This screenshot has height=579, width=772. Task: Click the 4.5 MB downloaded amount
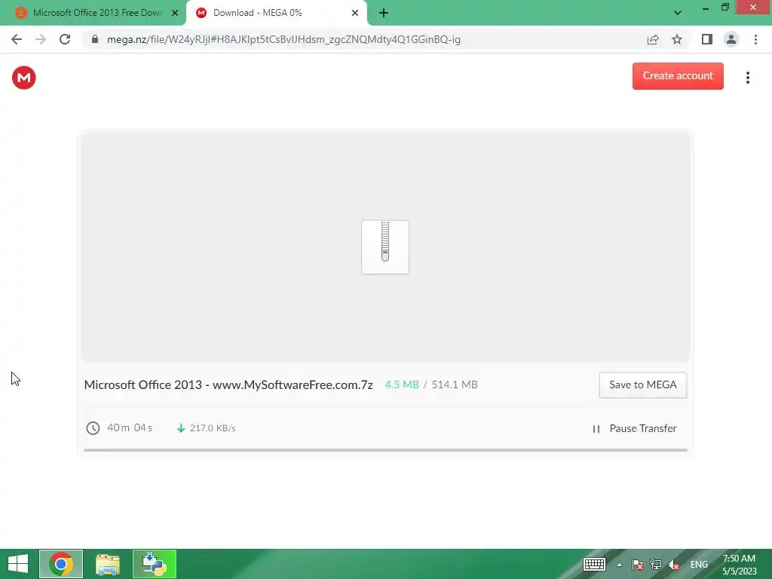pyautogui.click(x=402, y=384)
